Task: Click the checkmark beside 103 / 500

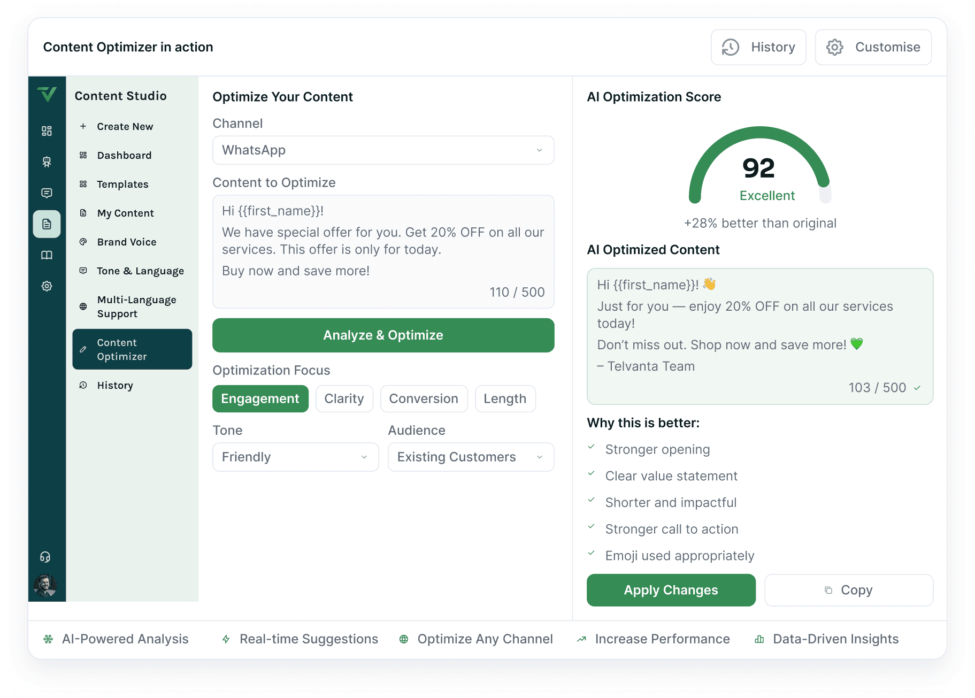Action: pyautogui.click(x=917, y=388)
